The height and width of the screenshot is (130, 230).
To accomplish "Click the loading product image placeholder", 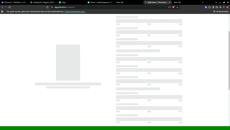I will (68, 62).
